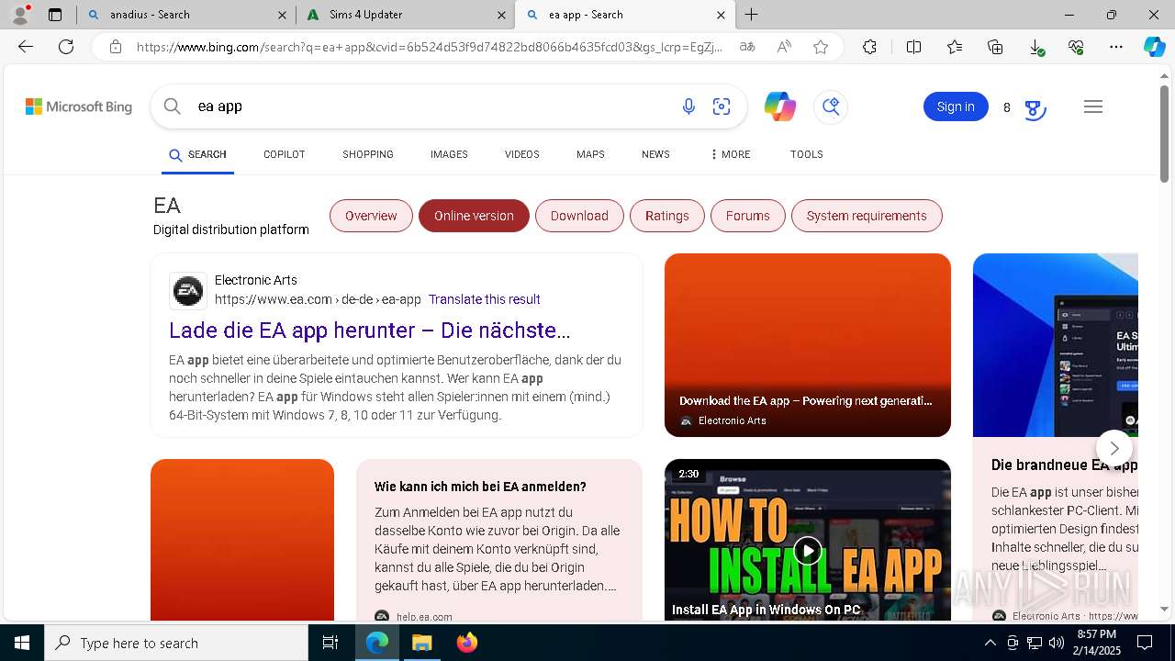This screenshot has width=1175, height=661.
Task: Open the help.ea.com source link
Action: 424,617
